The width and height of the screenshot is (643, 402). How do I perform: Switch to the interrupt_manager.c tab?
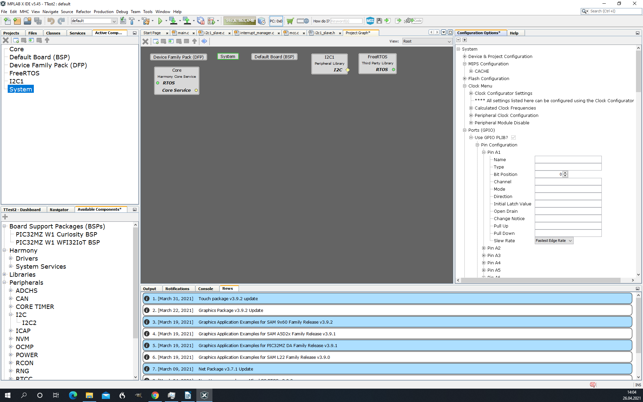pos(257,33)
